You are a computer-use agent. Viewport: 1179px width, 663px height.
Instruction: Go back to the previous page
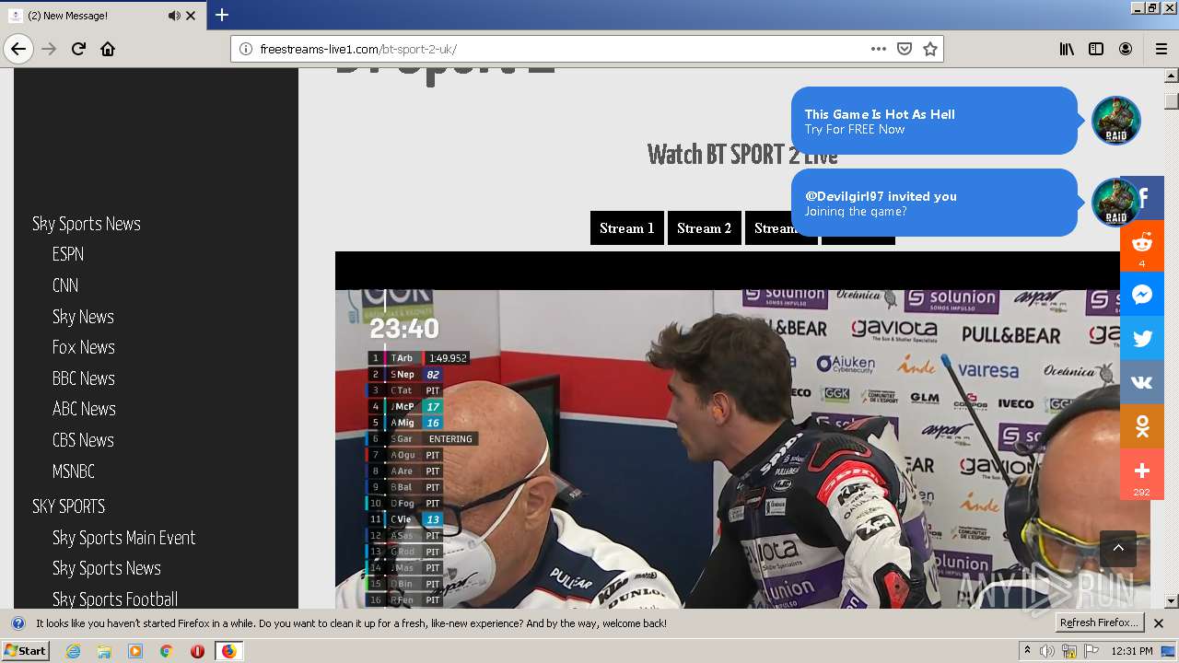click(x=18, y=49)
